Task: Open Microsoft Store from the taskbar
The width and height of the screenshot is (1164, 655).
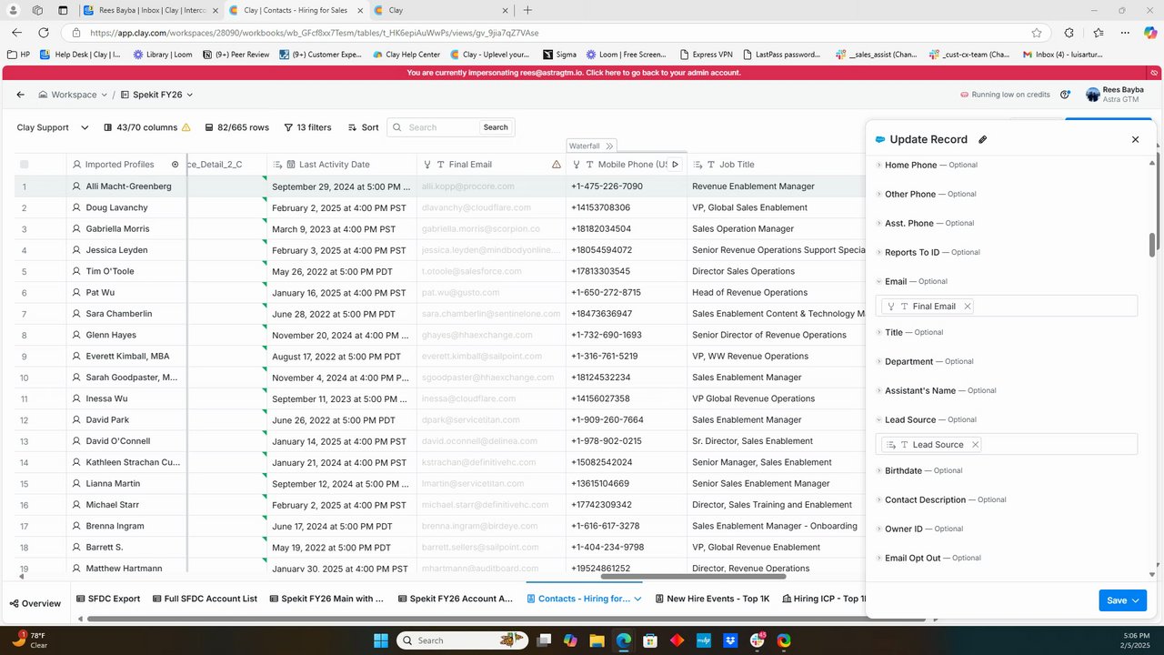Action: click(650, 640)
